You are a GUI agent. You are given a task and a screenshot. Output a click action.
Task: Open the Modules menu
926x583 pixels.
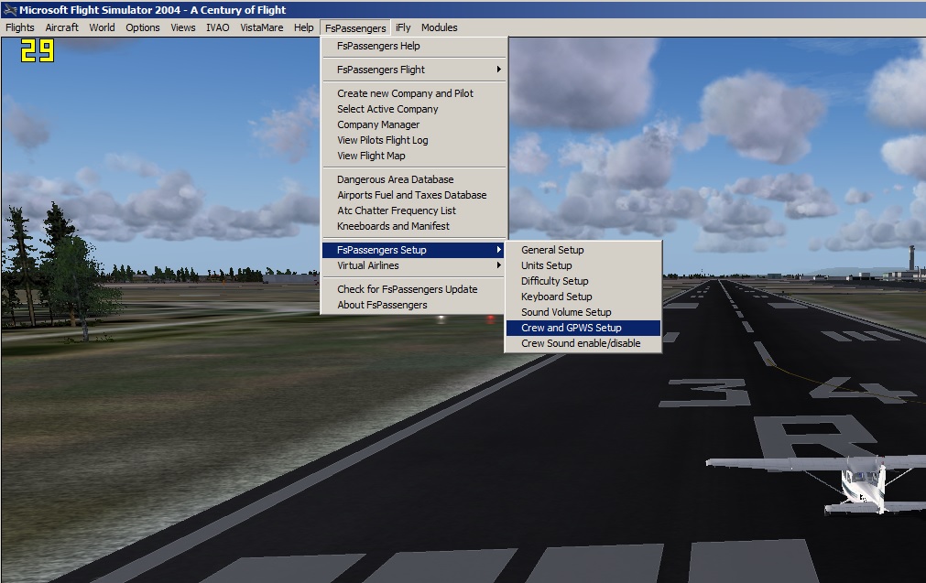[439, 27]
